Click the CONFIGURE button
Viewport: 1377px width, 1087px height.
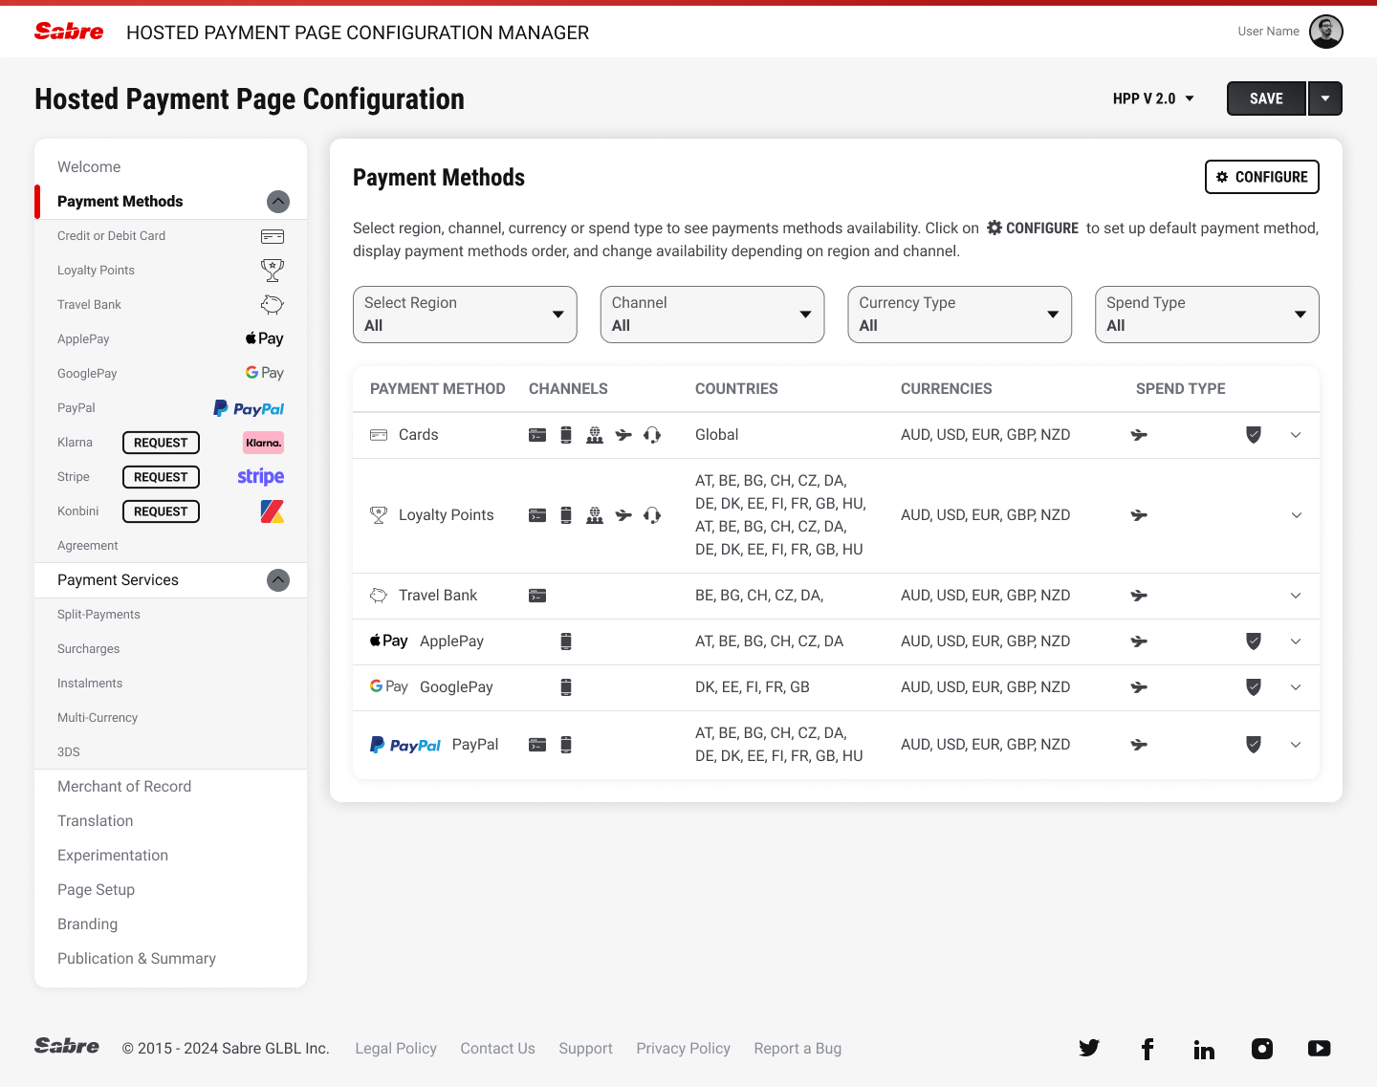1262,177
